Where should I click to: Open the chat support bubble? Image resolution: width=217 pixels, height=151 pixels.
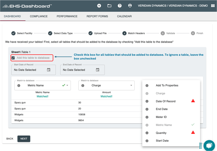[x=209, y=145]
